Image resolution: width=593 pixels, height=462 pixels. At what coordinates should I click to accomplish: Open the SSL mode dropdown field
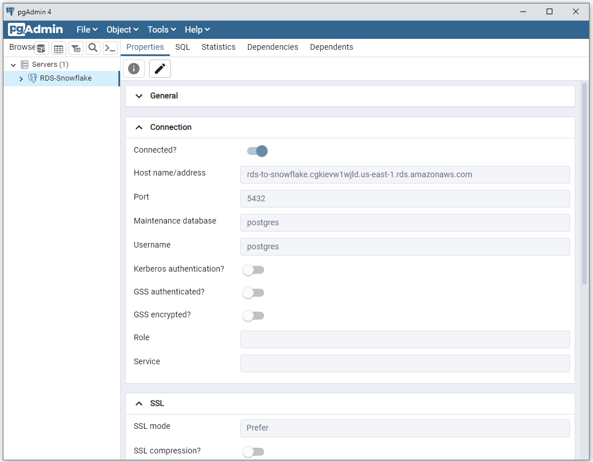[x=405, y=428]
